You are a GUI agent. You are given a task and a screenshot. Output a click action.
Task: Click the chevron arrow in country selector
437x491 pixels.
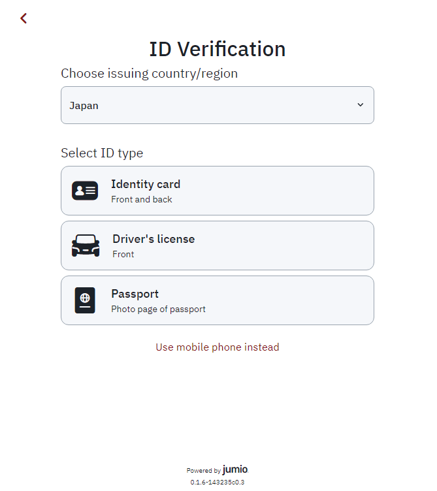click(x=360, y=105)
